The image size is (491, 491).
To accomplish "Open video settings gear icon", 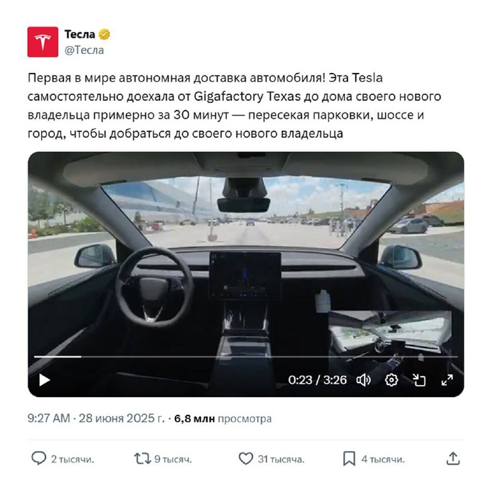I will point(392,380).
